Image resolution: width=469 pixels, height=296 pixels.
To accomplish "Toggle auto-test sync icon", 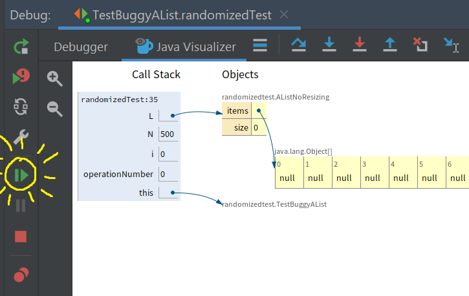I will [x=21, y=107].
